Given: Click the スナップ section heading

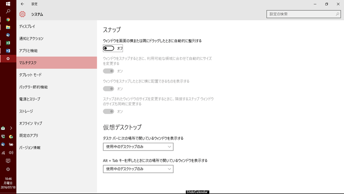Looking at the screenshot, I should pos(112,30).
